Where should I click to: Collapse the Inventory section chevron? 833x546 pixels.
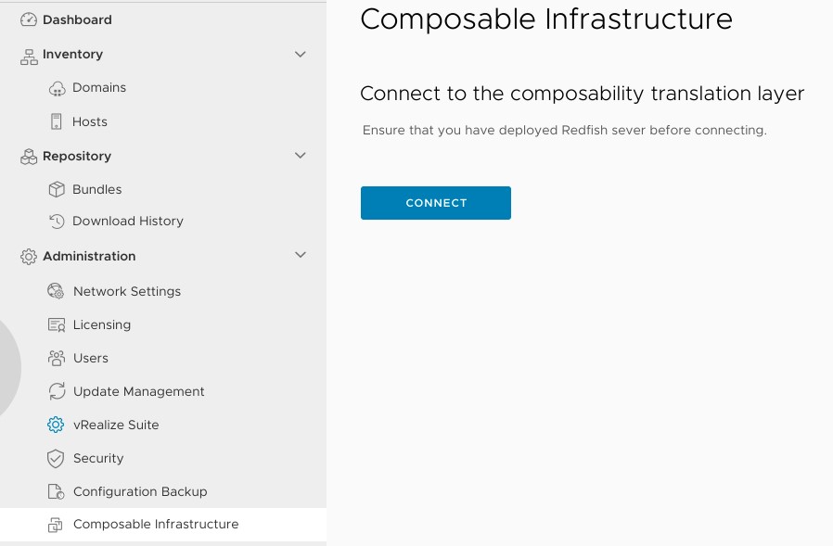coord(300,55)
